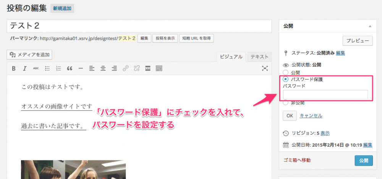
Task: Click the 短縮 URL を取得 button
Action: coord(197,38)
